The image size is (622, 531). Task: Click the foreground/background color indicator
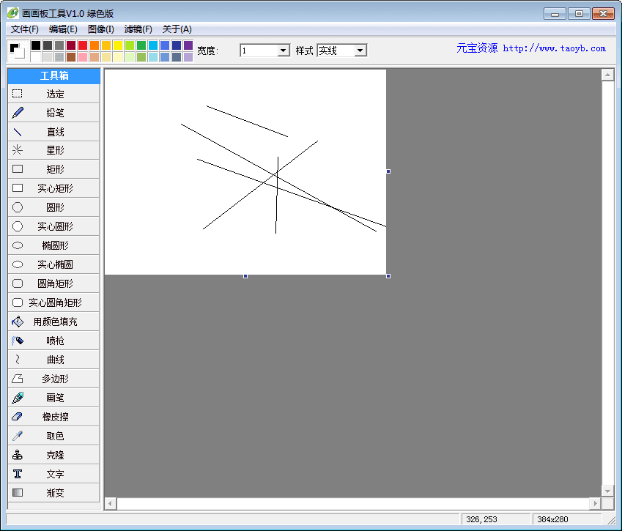17,51
